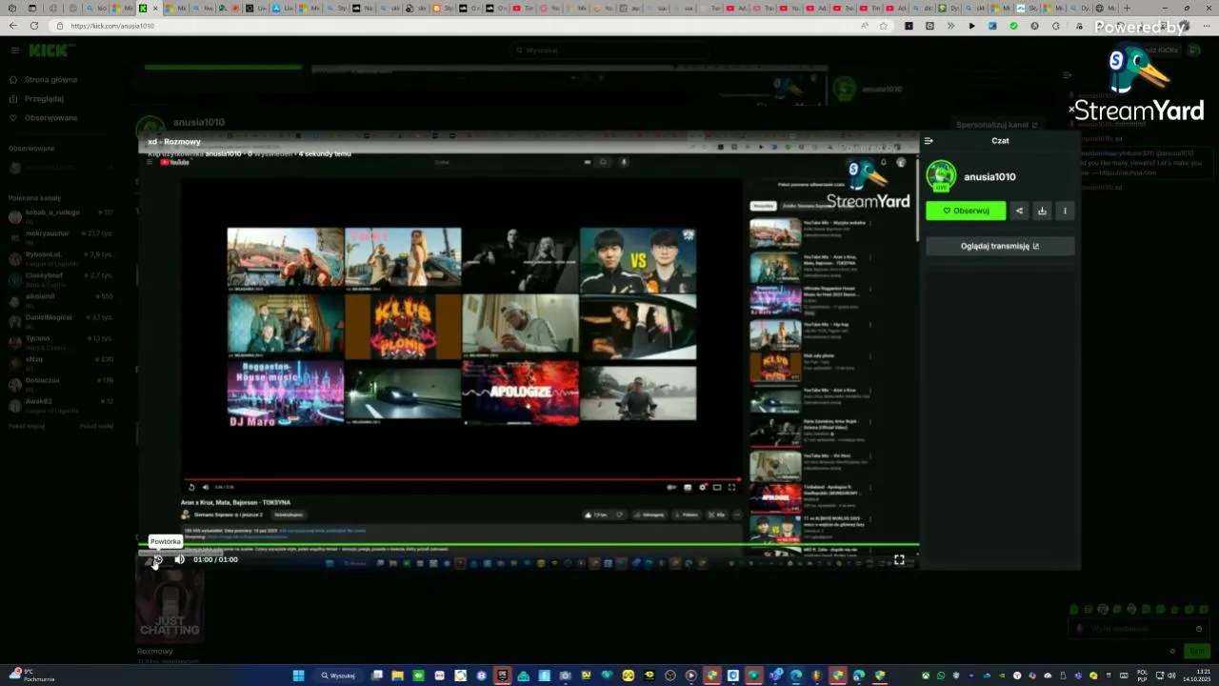
Task: Open the anusia1010 avatar with the LIVE badge
Action: point(941,176)
